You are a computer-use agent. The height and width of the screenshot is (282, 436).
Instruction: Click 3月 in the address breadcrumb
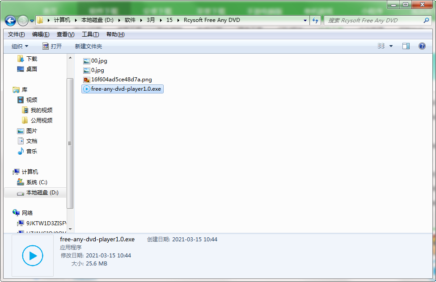point(151,20)
